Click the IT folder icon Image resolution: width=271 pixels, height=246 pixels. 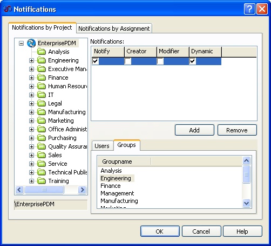point(42,95)
